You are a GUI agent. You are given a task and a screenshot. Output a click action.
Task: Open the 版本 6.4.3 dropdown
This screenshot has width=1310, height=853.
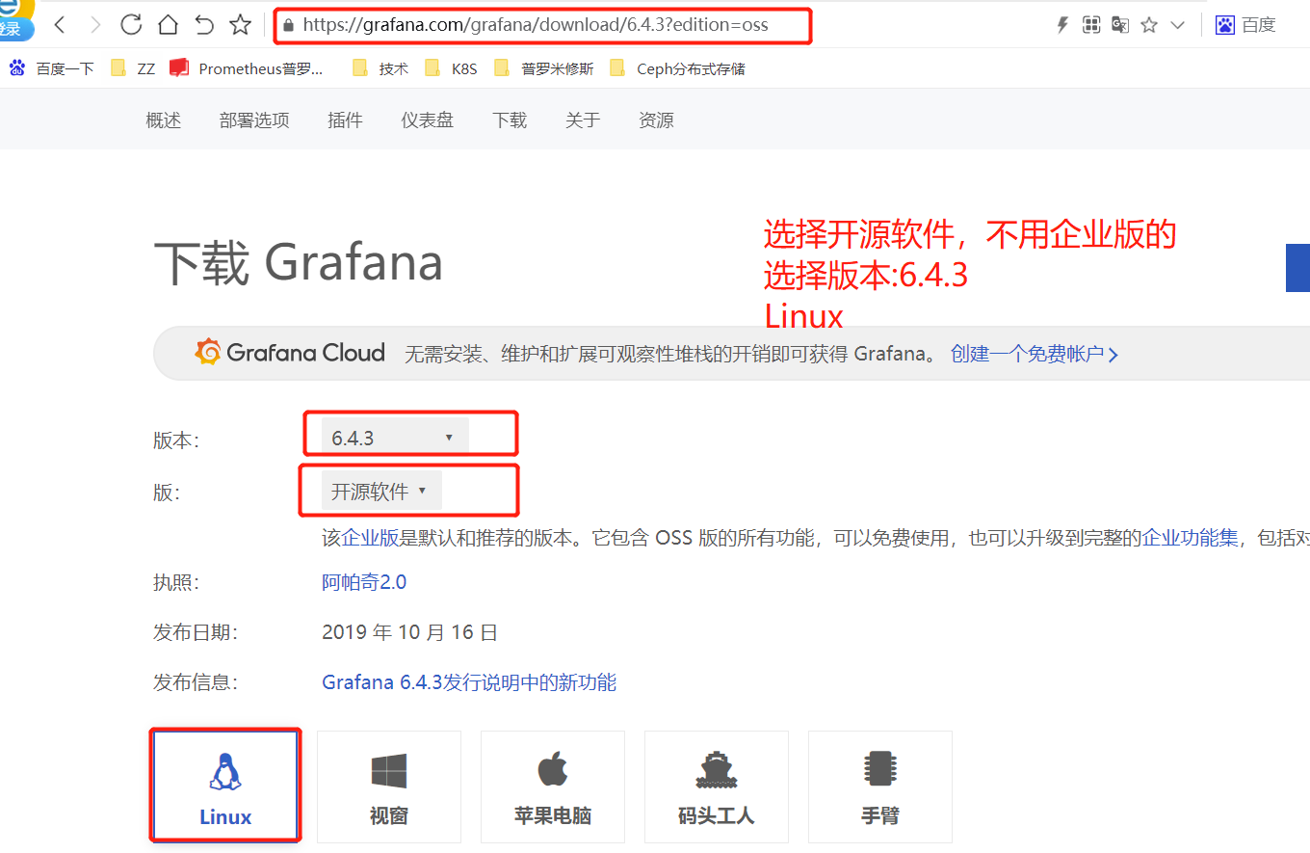point(396,438)
